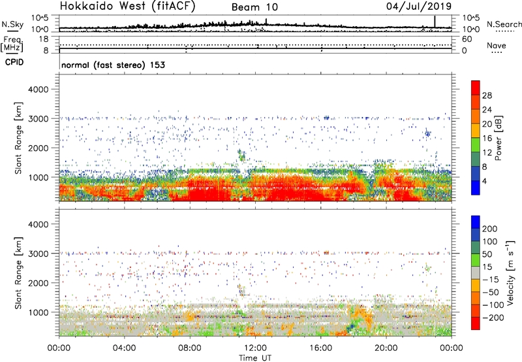Click the '12:00' time axis tick
Screen dimensions: 522x362
[255, 348]
